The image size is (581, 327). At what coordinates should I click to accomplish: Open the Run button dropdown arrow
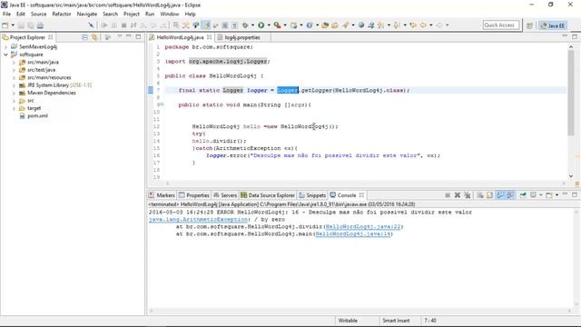coord(269,25)
